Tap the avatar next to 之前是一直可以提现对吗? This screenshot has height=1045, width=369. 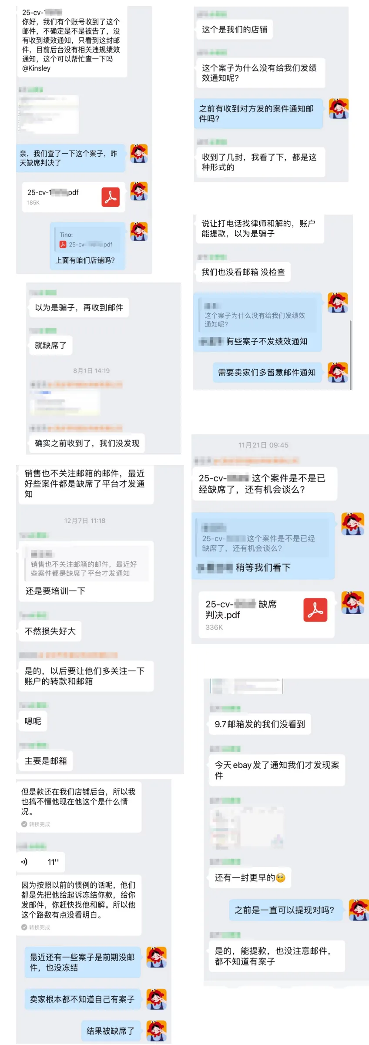click(x=359, y=910)
